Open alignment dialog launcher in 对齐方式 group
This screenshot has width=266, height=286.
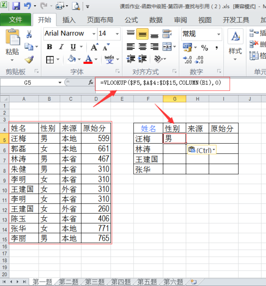pos(175,71)
